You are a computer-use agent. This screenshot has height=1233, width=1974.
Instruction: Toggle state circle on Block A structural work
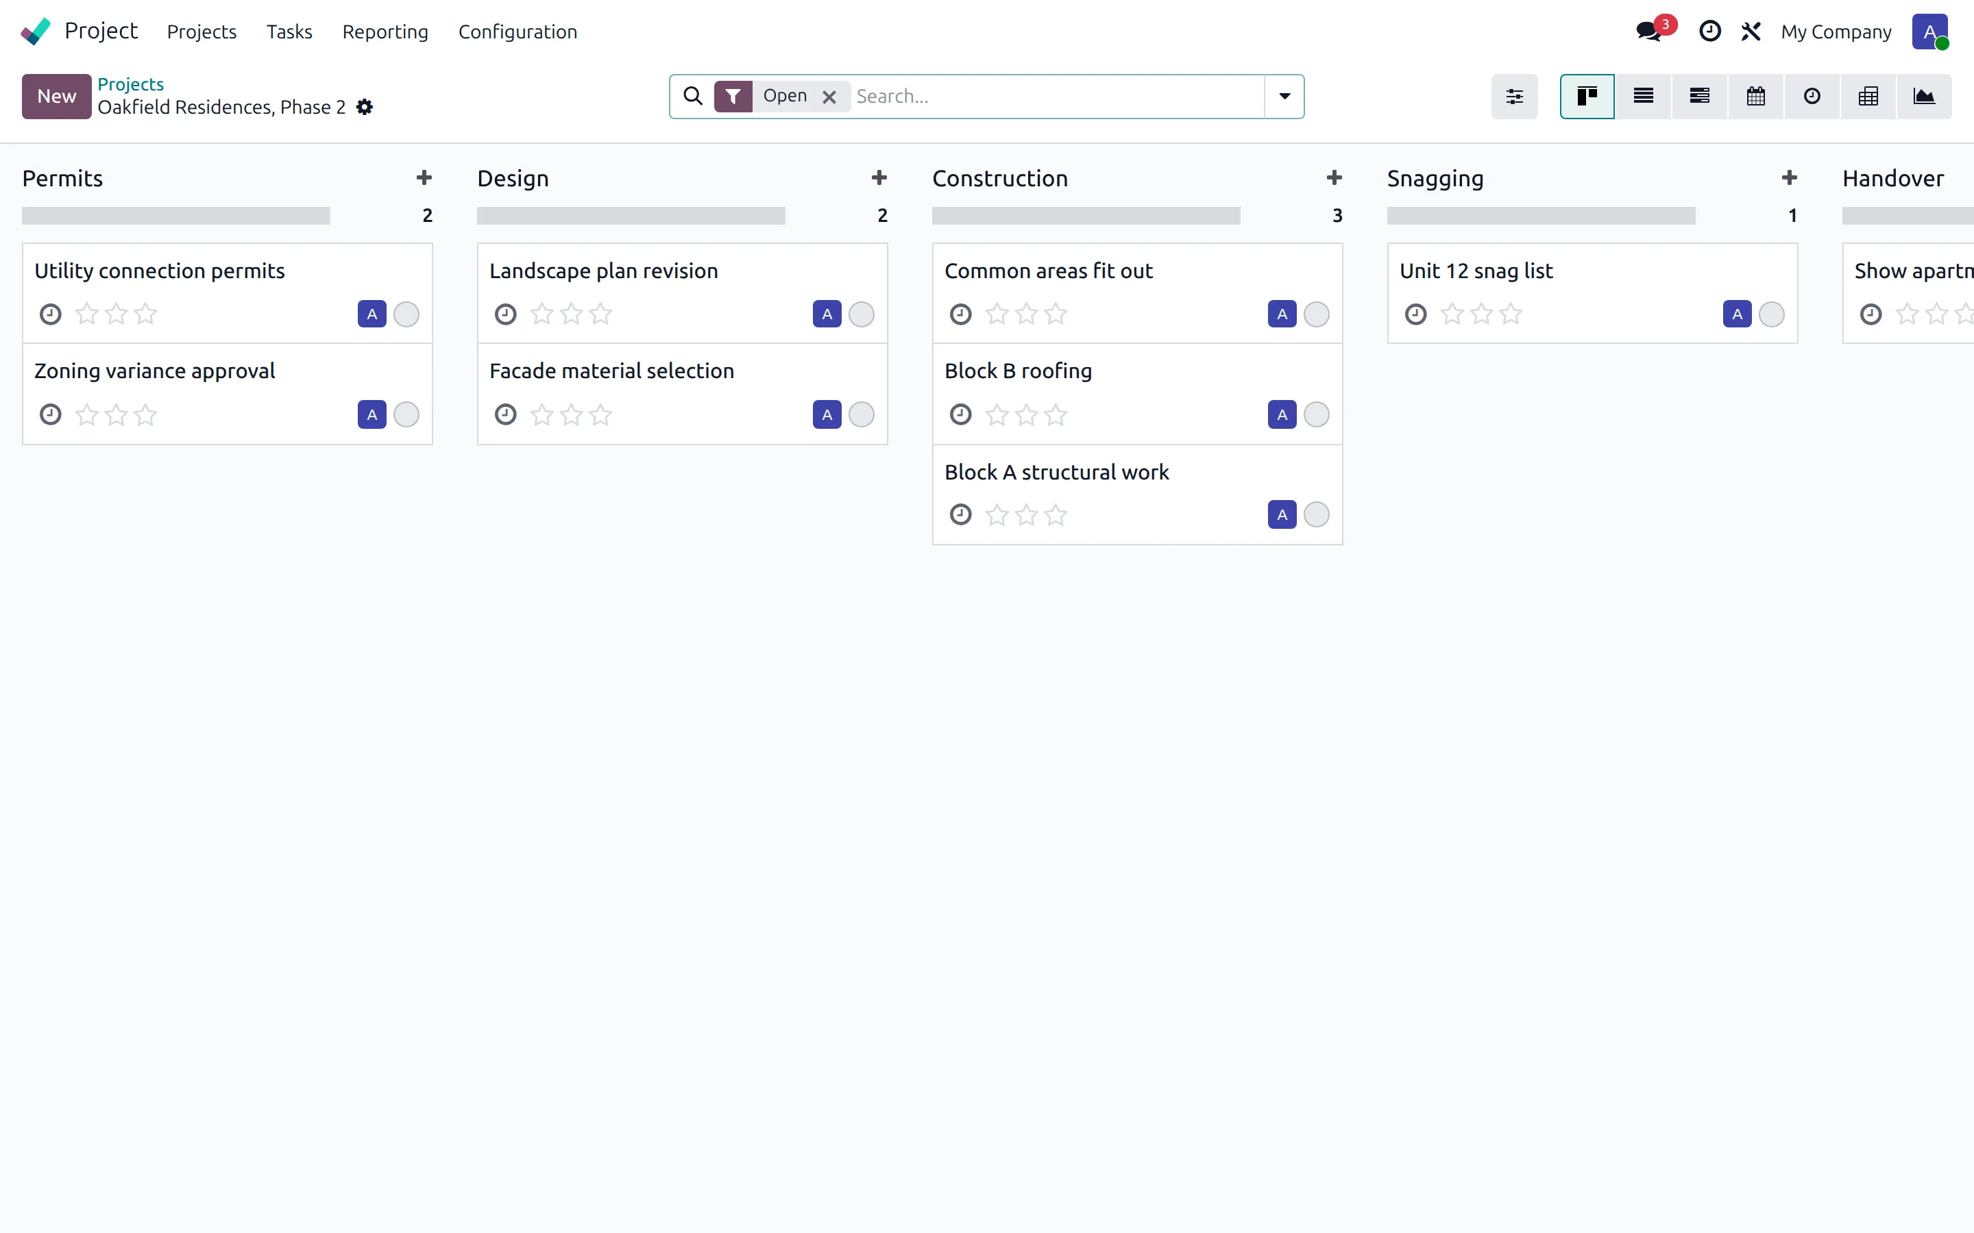(x=1317, y=514)
